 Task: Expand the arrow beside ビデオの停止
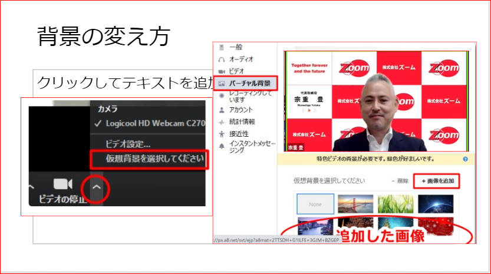pos(97,187)
